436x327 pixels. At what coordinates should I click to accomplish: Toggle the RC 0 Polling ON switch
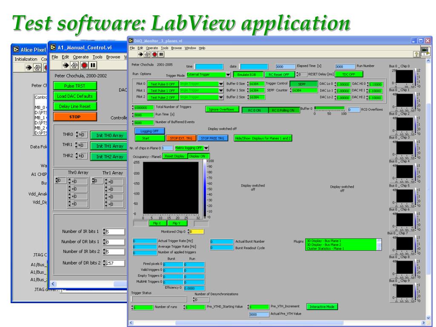click(283, 110)
